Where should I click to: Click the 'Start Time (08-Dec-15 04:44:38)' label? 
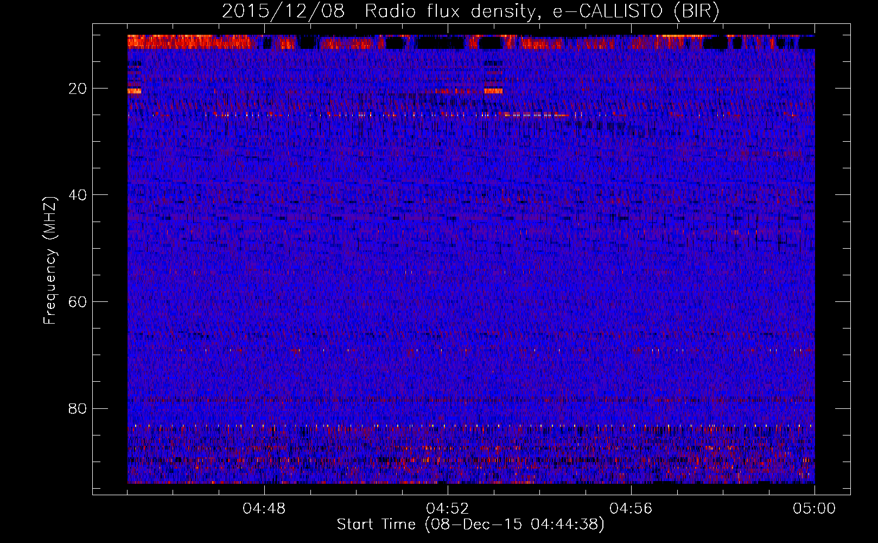470,525
